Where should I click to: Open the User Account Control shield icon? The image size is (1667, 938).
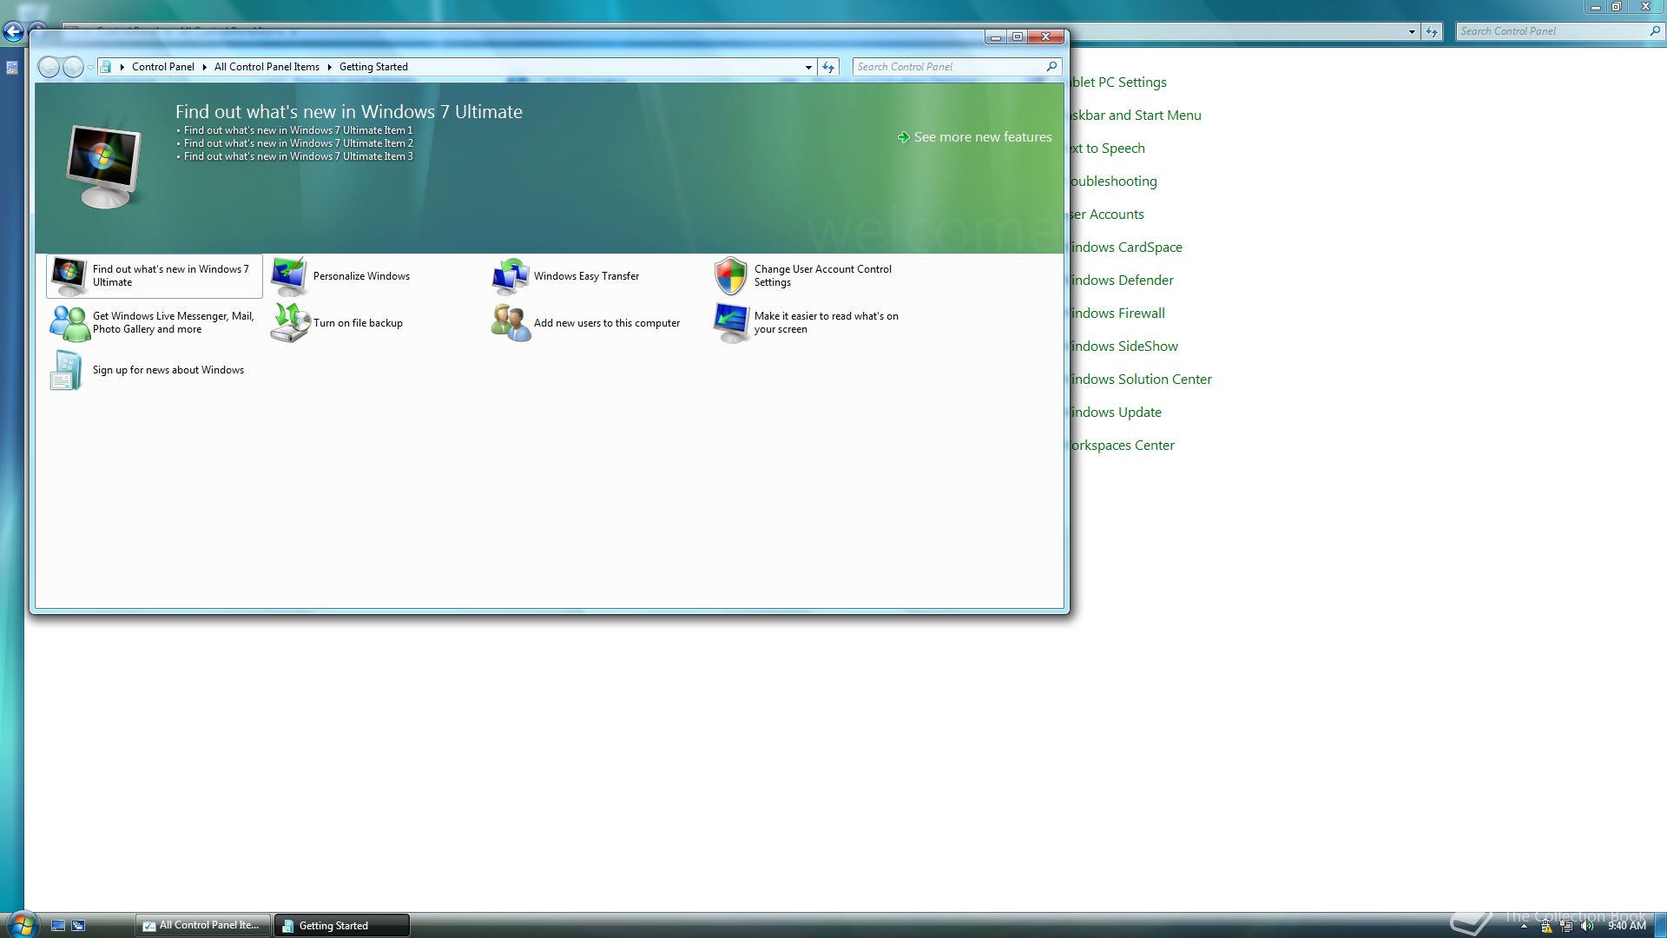coord(731,276)
